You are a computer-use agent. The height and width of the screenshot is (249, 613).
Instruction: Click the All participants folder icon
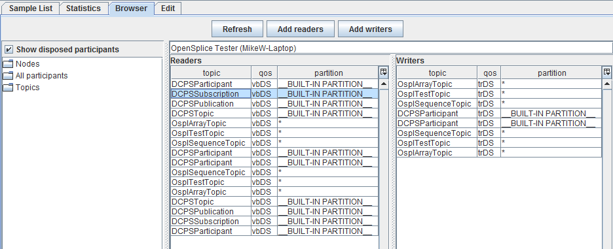coord(9,75)
